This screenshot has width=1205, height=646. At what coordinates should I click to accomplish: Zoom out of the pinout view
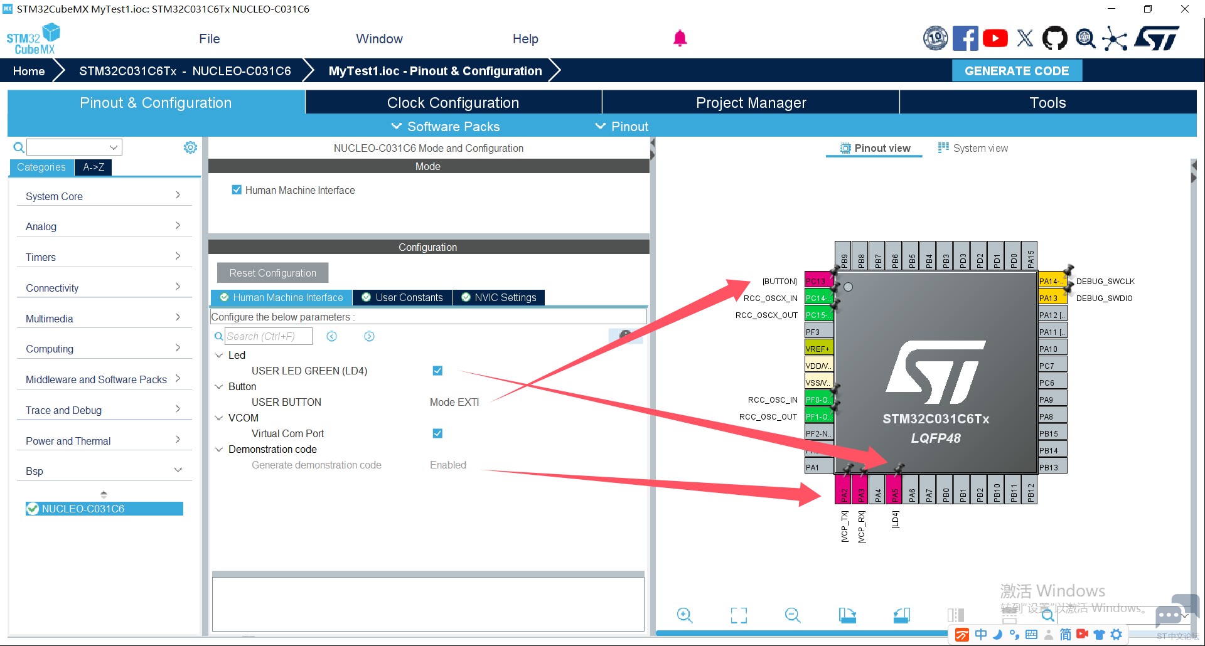793,615
